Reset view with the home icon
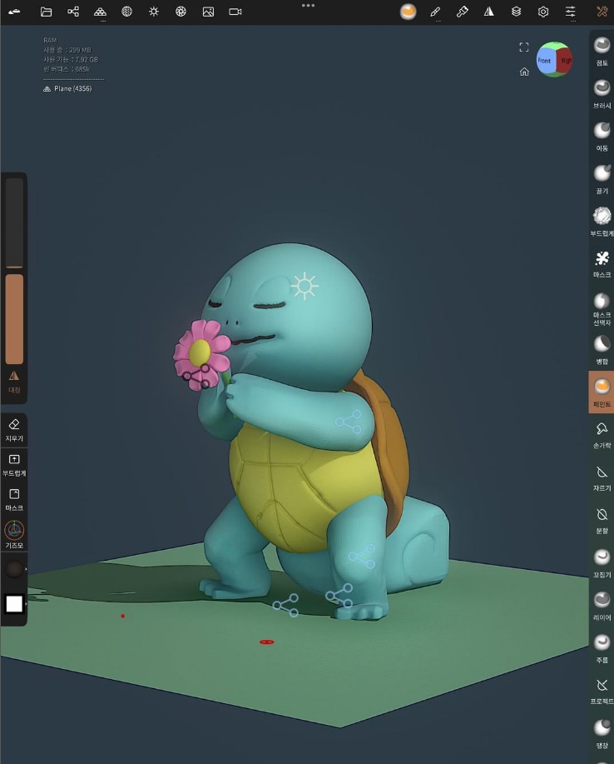614x764 pixels. click(x=524, y=72)
